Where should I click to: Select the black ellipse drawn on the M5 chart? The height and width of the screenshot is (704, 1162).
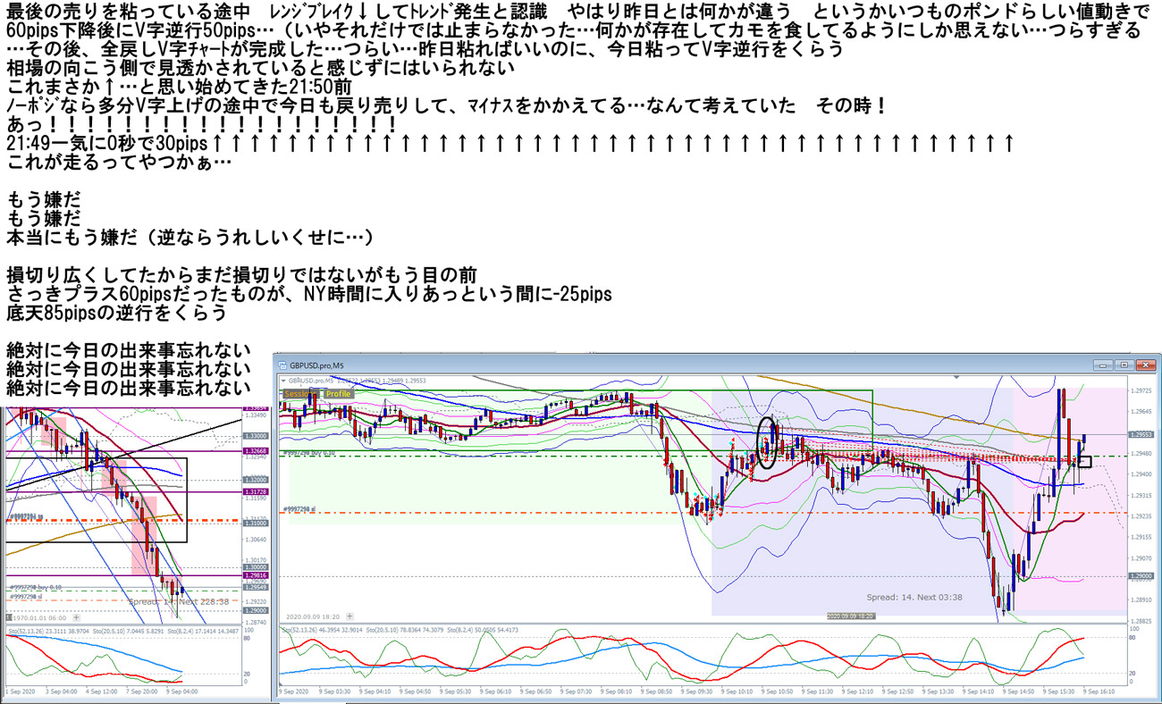coord(768,442)
